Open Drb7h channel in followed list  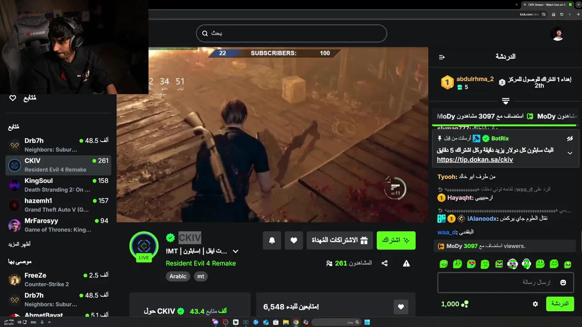click(x=58, y=145)
